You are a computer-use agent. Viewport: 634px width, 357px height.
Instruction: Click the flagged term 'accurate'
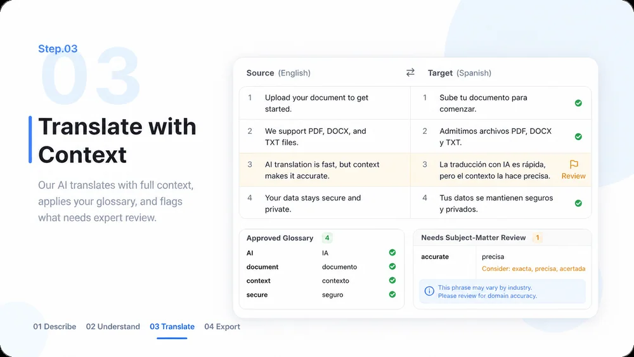(x=435, y=257)
